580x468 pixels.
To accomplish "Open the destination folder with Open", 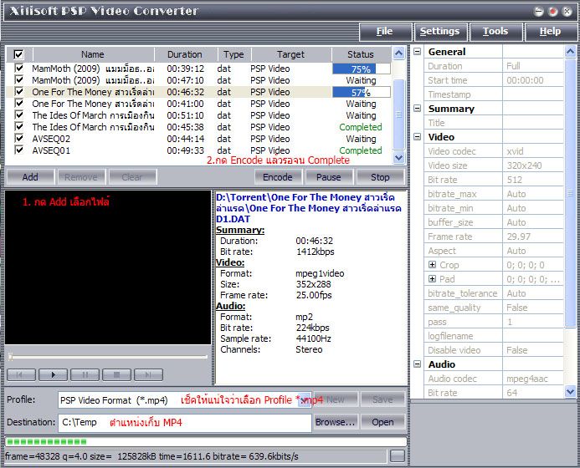I will click(382, 422).
